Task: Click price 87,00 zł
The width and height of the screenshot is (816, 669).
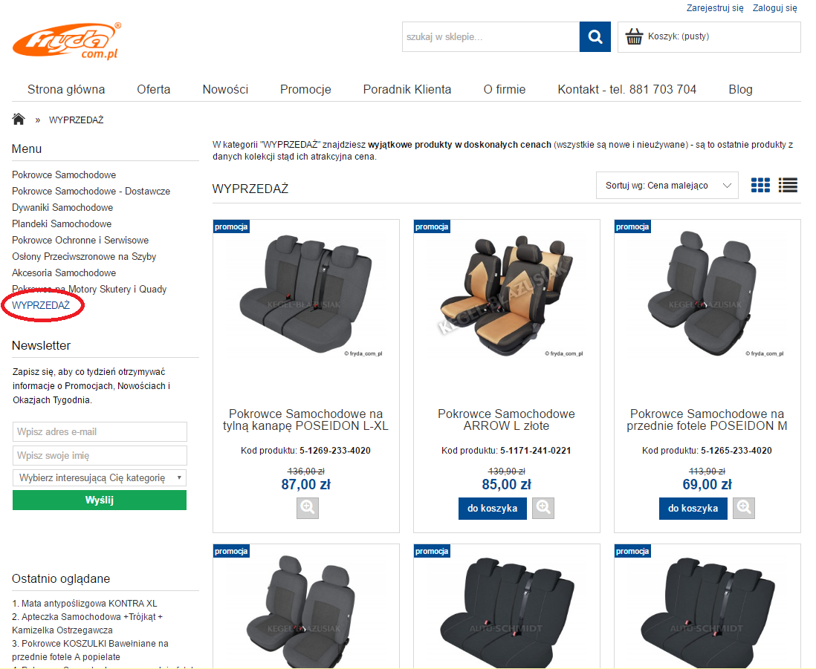Action: click(306, 484)
